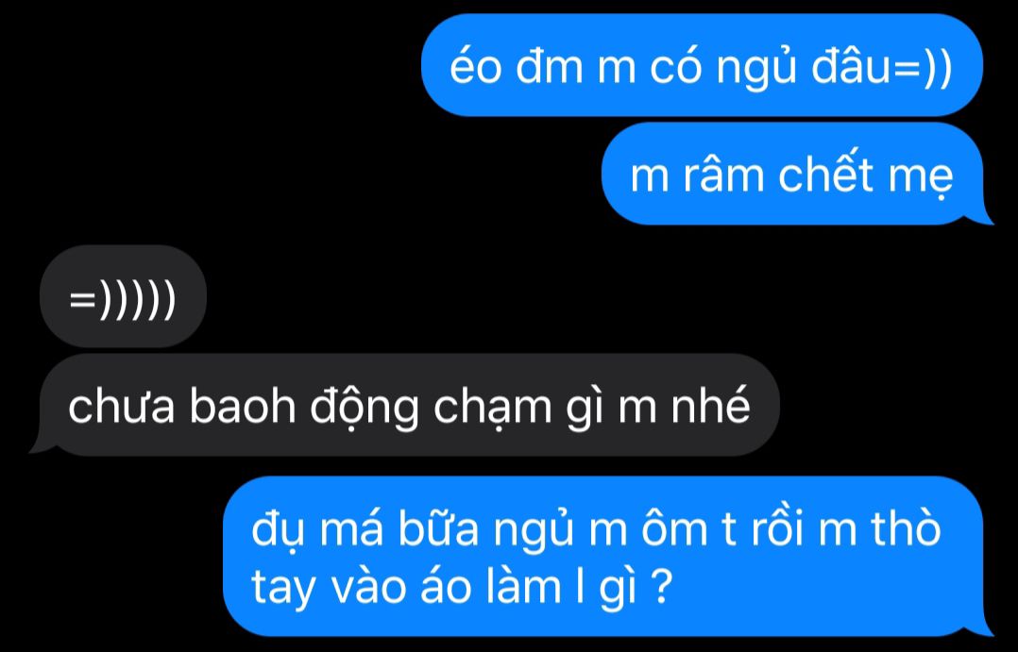Tap the message ending with 'ngủ đâu=))'
This screenshot has width=1018, height=652.
(702, 65)
